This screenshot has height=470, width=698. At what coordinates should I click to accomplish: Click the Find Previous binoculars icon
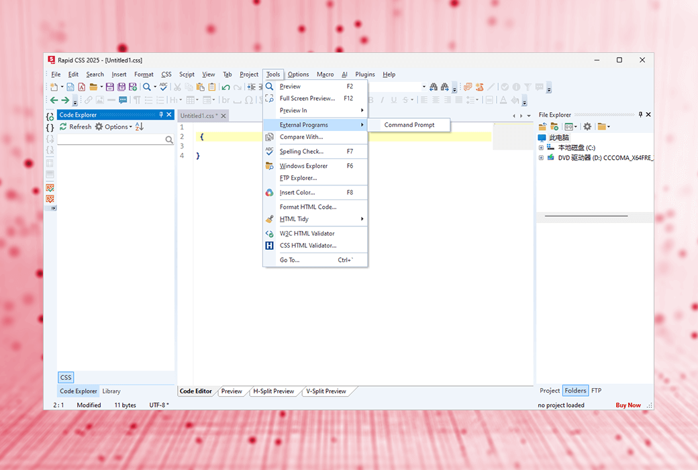click(x=434, y=87)
